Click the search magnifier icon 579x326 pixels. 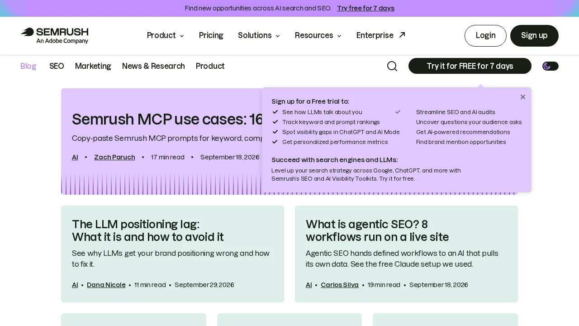click(392, 66)
